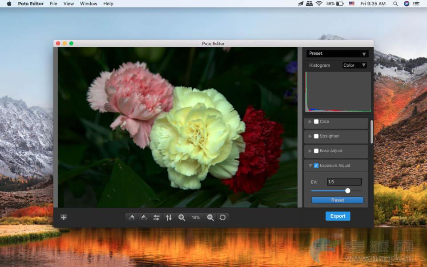Viewport: 427px width, 267px height.
Task: Open the Window menu
Action: click(89, 4)
